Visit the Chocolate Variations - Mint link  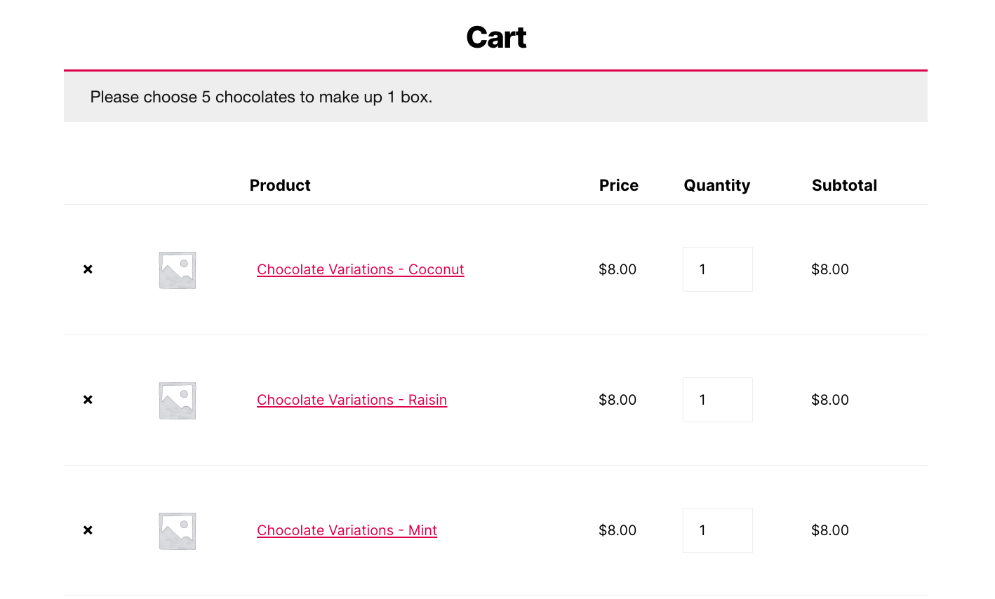tap(347, 530)
